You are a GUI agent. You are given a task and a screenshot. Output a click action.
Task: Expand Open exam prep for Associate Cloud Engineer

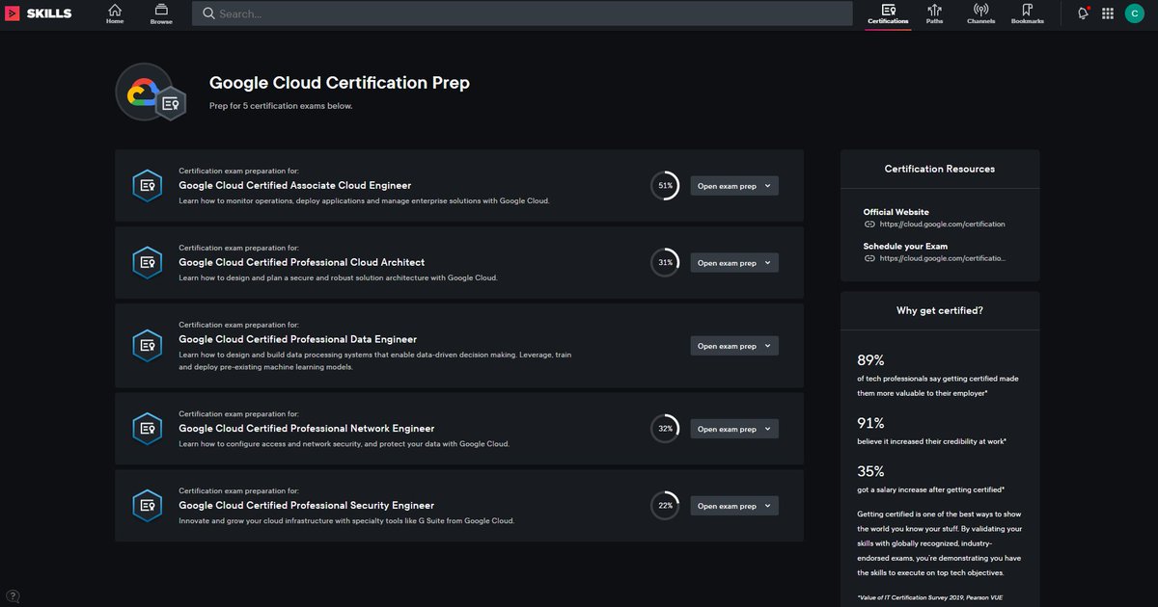734,186
